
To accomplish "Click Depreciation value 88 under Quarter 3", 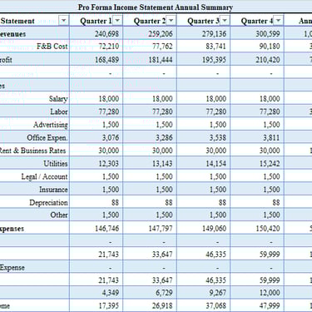I will pos(222,202).
